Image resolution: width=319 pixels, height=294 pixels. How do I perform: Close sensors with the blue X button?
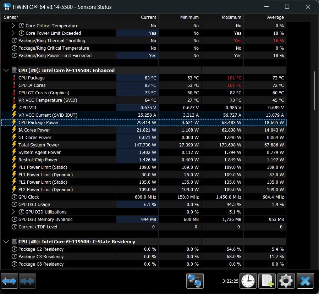[x=305, y=281]
